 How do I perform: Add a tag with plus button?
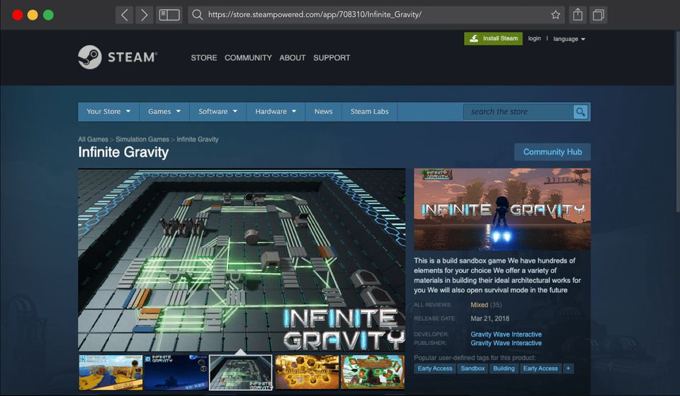pos(568,368)
